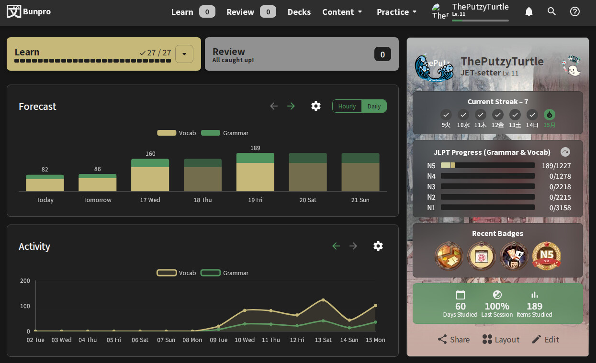Viewport: 596px width, 363px height.
Task: Click the Tomorrow forecast bar
Action: [x=98, y=182]
